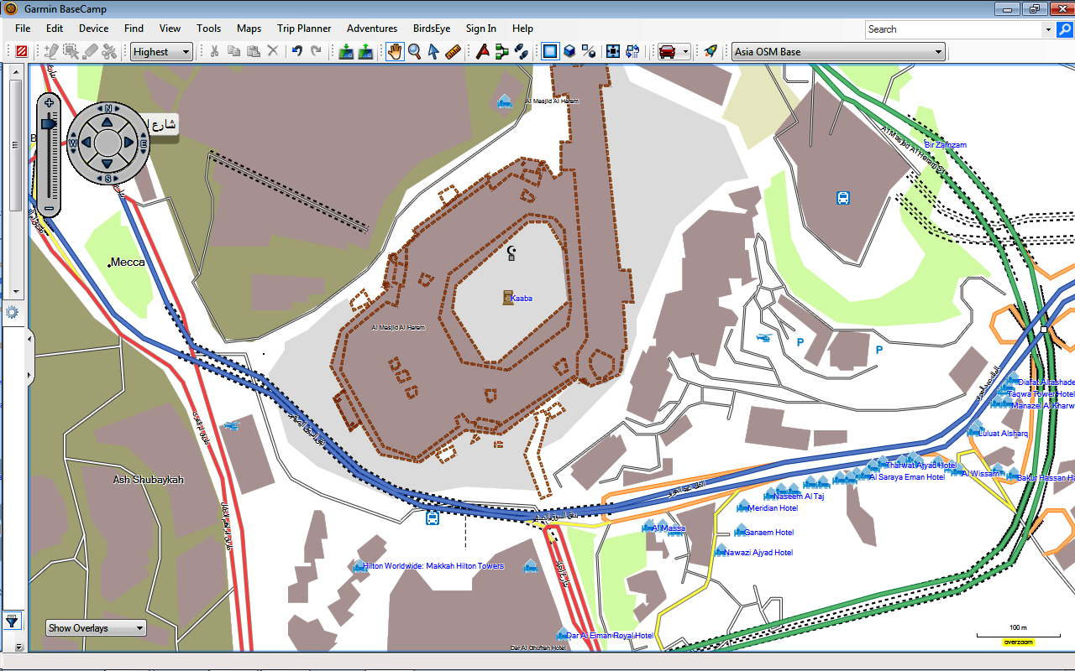Click the Cut scissors icon
Screen dimensions: 1075x671
click(x=214, y=51)
